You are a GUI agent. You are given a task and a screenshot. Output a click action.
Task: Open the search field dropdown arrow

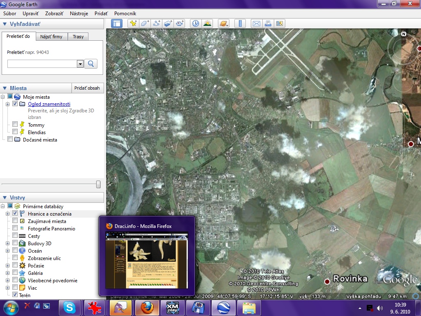coord(80,64)
